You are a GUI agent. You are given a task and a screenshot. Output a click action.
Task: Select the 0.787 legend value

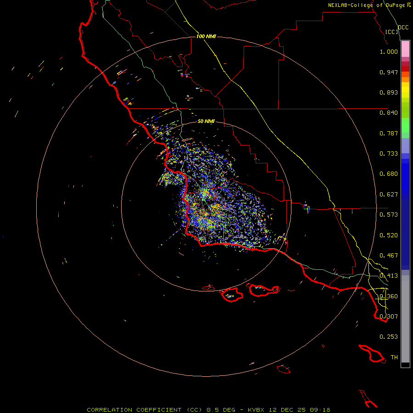(389, 133)
